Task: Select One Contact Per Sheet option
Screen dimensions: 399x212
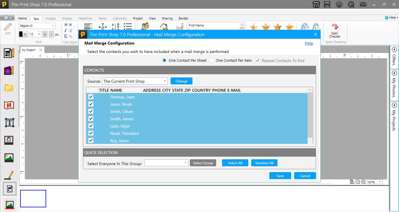Action: pyautogui.click(x=164, y=60)
